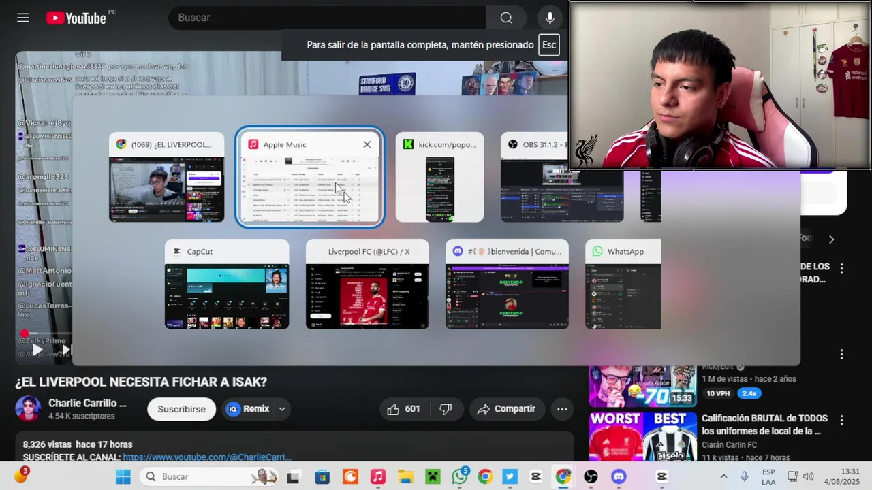Open Minecraft from the taskbar
The width and height of the screenshot is (872, 490).
[433, 476]
